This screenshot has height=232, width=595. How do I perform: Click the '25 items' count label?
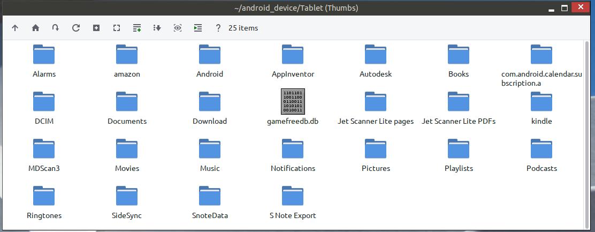pyautogui.click(x=243, y=28)
